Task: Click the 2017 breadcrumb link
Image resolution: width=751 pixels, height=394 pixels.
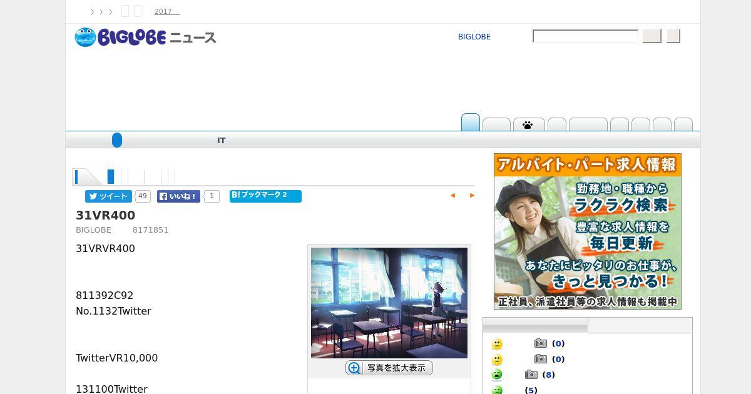Action: (166, 11)
